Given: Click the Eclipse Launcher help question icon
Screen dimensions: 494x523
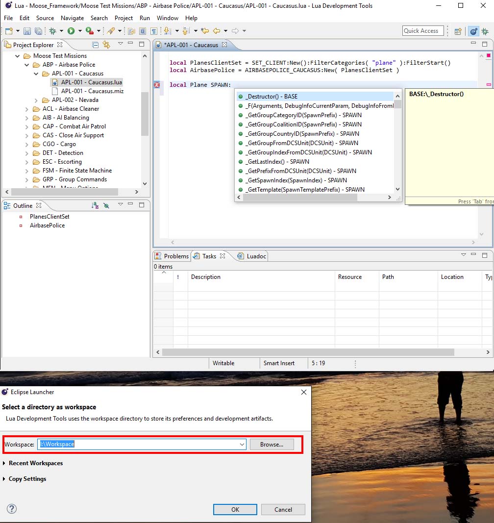Looking at the screenshot, I should coord(12,509).
